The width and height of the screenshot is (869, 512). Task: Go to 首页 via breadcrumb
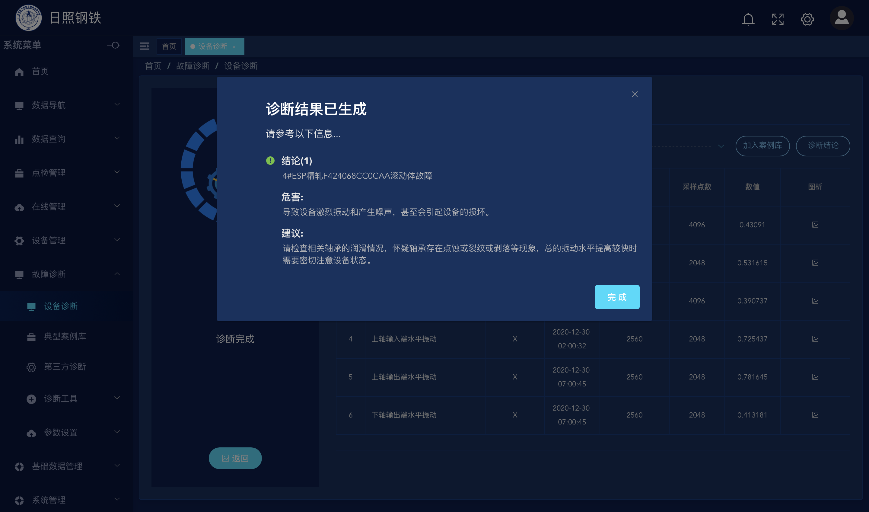point(153,66)
